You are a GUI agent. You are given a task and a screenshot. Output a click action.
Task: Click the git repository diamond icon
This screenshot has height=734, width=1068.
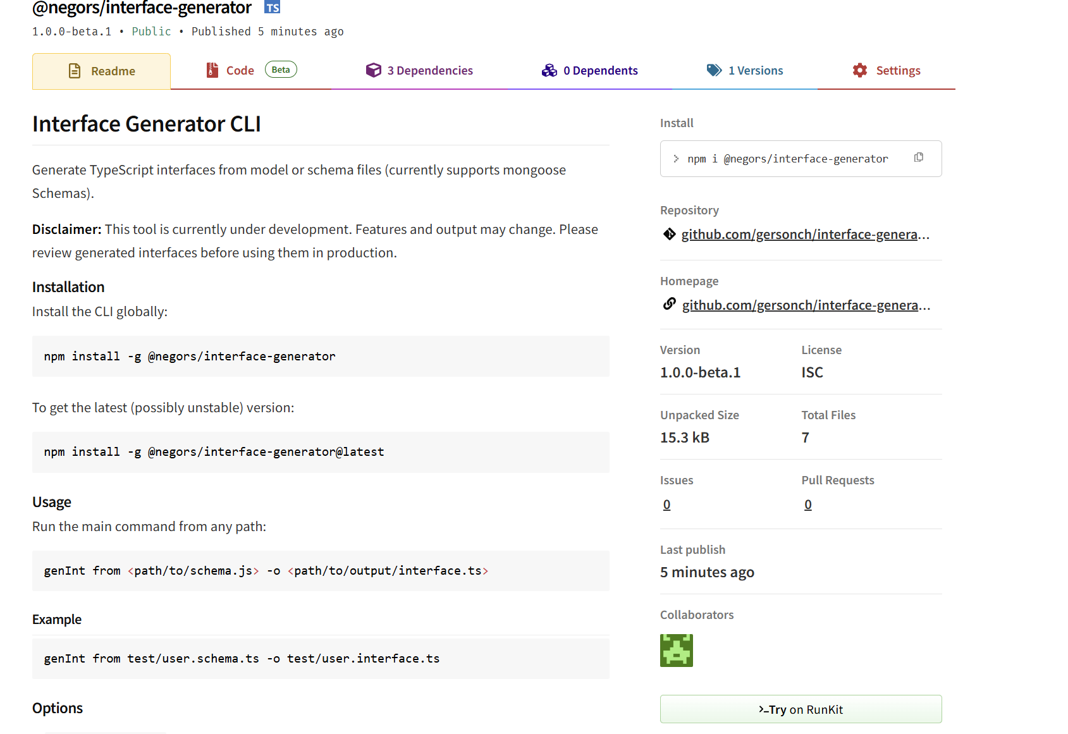coord(669,234)
